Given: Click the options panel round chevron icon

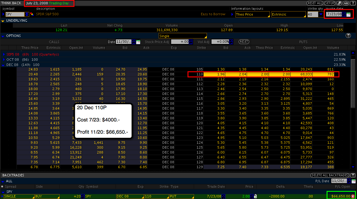Looking at the screenshot, I should tap(348, 36).
